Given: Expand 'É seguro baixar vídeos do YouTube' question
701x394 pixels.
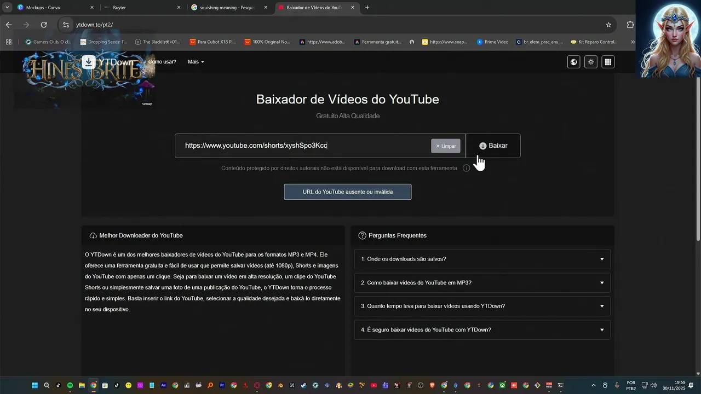Looking at the screenshot, I should click(482, 329).
